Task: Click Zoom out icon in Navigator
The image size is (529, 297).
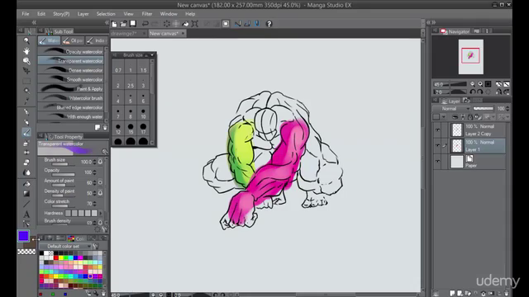Action: click(473, 84)
